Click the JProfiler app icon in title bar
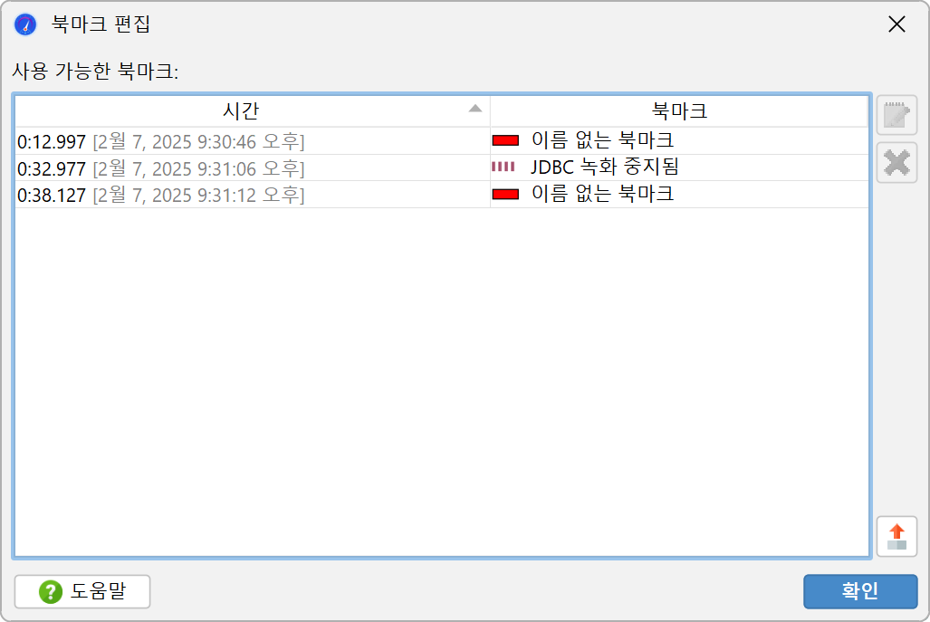Screen dimensions: 930x622 coord(25,24)
